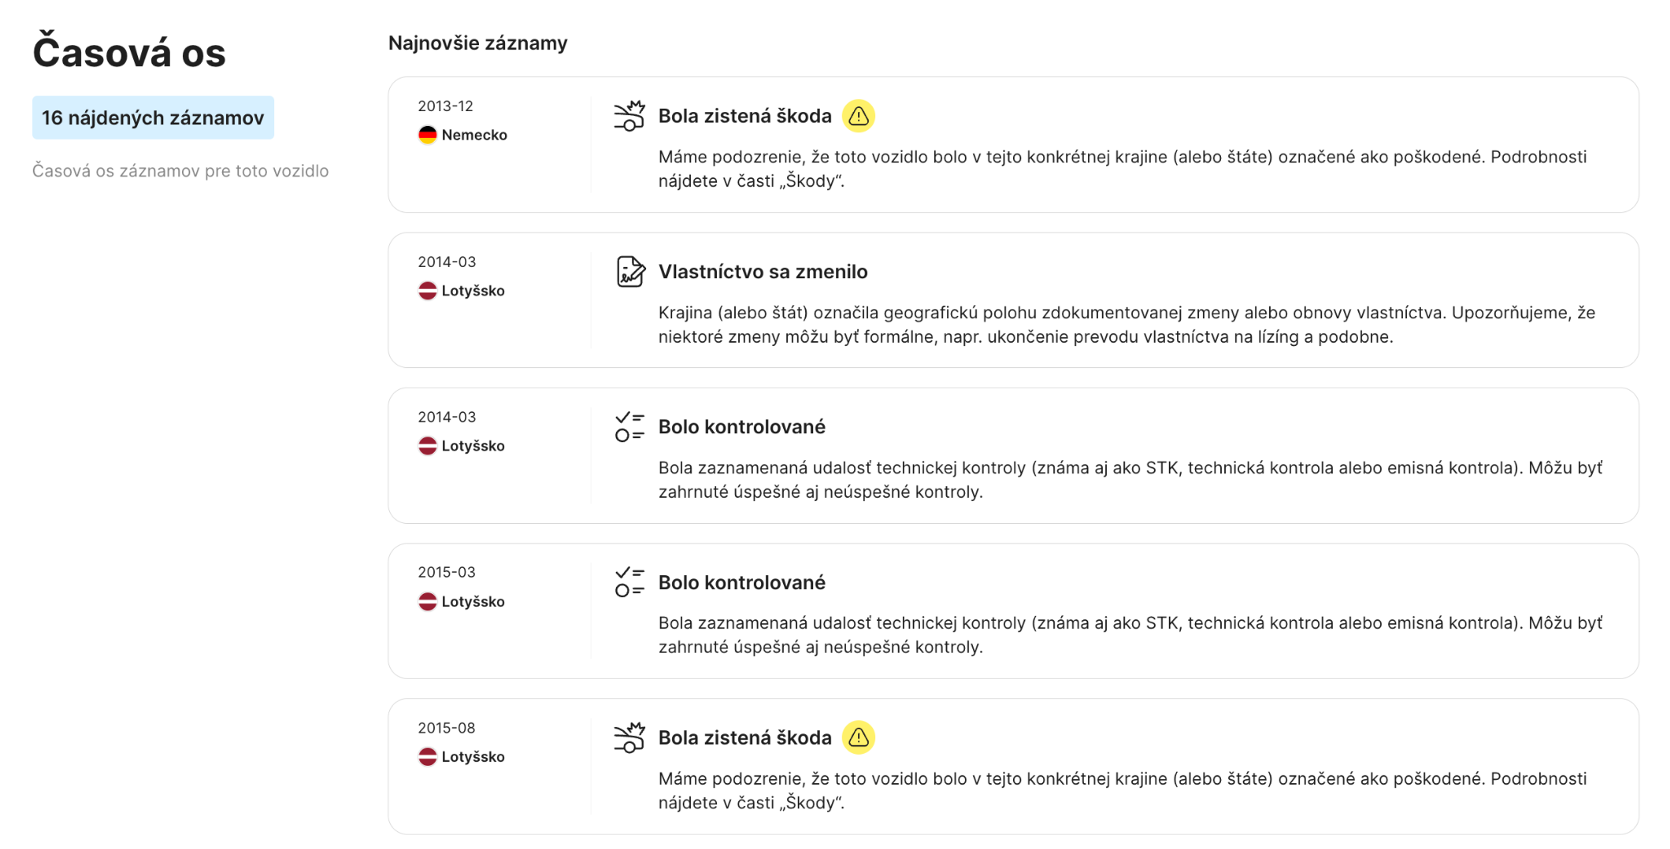Click the yellow warning icon on 2015-08 damage entry
The width and height of the screenshot is (1670, 849).
(858, 738)
